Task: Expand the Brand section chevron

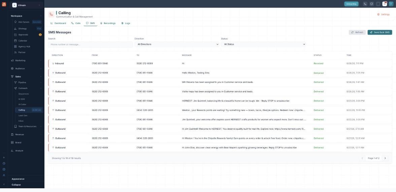Action: [x=41, y=142]
